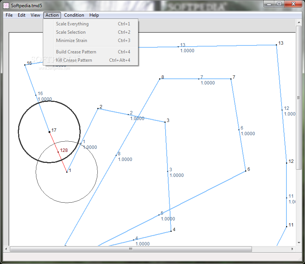Click node 6 on the right polygon

(x=246, y=171)
